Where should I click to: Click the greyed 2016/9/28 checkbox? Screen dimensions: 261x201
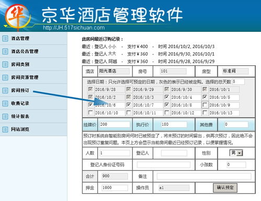click(90, 89)
